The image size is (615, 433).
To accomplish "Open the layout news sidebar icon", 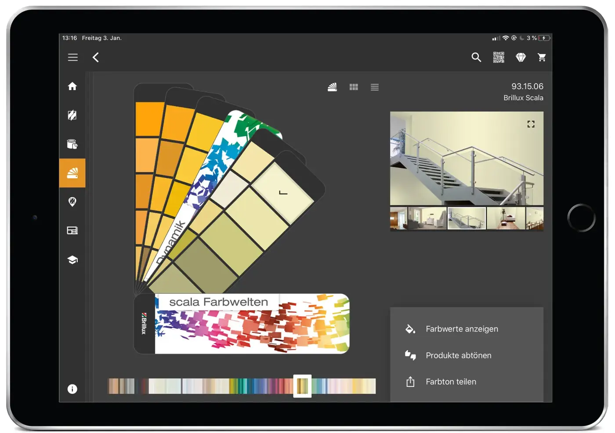I will pos(72,231).
